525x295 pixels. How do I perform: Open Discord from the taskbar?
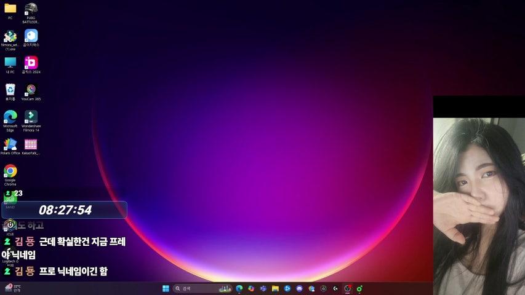coord(299,288)
